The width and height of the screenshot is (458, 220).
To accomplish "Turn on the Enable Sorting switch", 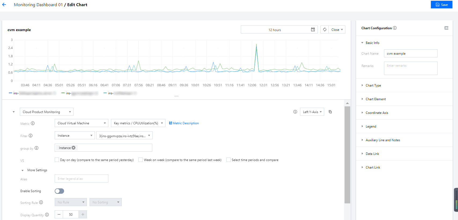I will click(59, 191).
